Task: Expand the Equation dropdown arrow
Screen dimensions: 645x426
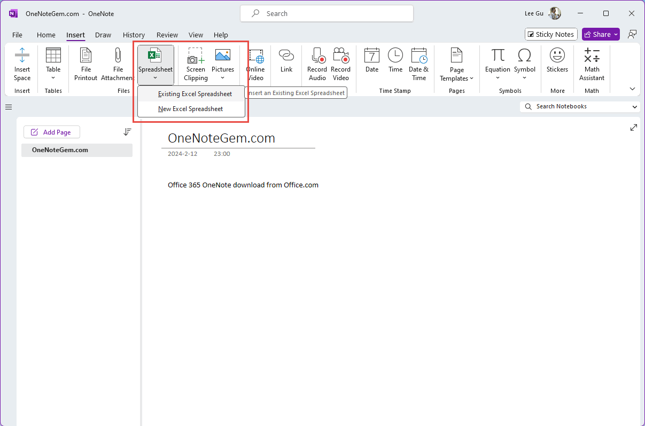Action: pos(498,78)
